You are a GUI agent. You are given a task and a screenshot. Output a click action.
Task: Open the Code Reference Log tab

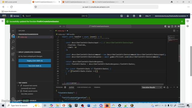84,87
